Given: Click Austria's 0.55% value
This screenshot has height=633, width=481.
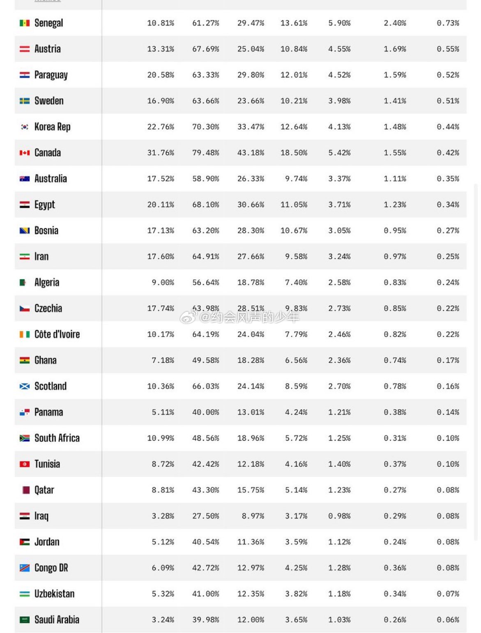Looking at the screenshot, I should (448, 49).
